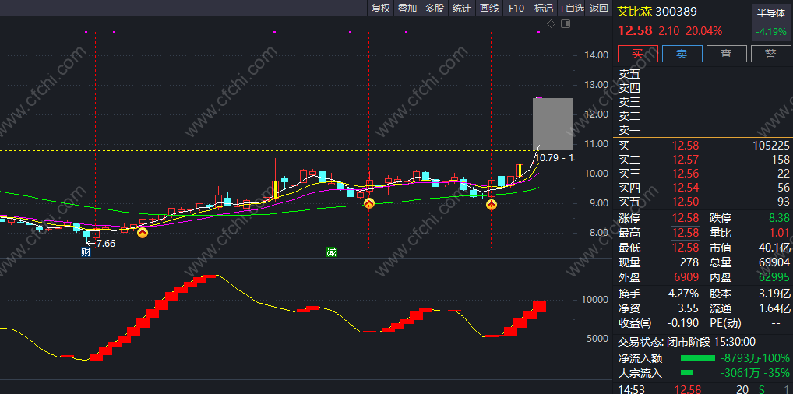Click the yellow buy-signal arrow near 7.66
Image resolution: width=793 pixels, height=394 pixels.
click(143, 233)
